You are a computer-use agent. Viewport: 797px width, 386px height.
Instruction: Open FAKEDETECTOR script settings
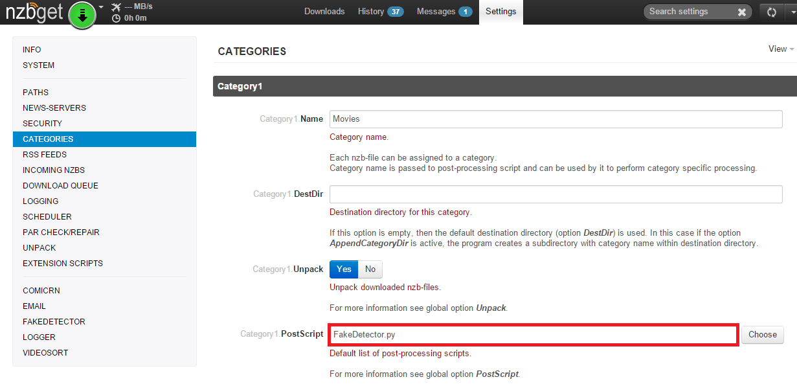(54, 322)
